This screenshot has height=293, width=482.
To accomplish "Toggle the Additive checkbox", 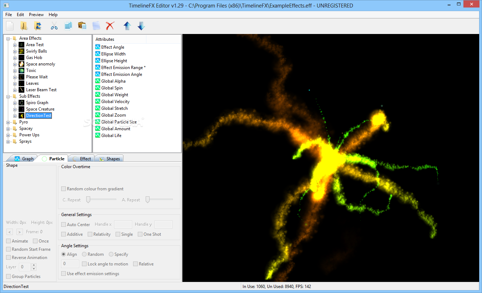I will click(x=63, y=234).
